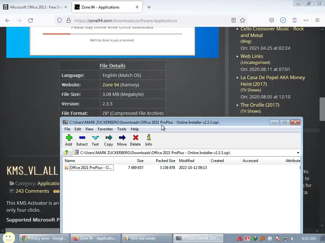Open La Casa De Papel link
Image resolution: width=325 pixels, height=243 pixels.
[273, 81]
